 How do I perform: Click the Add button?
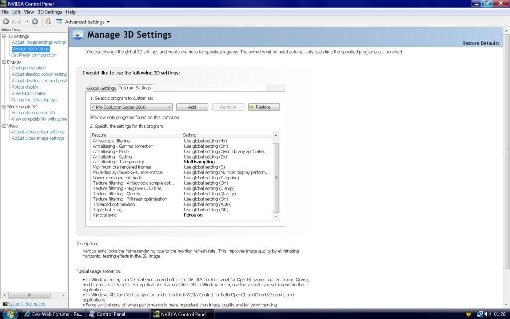[x=192, y=107]
